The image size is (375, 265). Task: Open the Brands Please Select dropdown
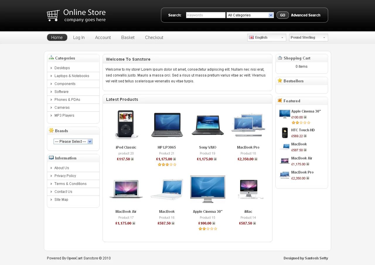tap(73, 141)
